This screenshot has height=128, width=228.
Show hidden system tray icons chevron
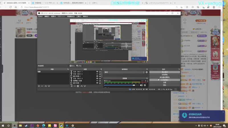[196, 126]
